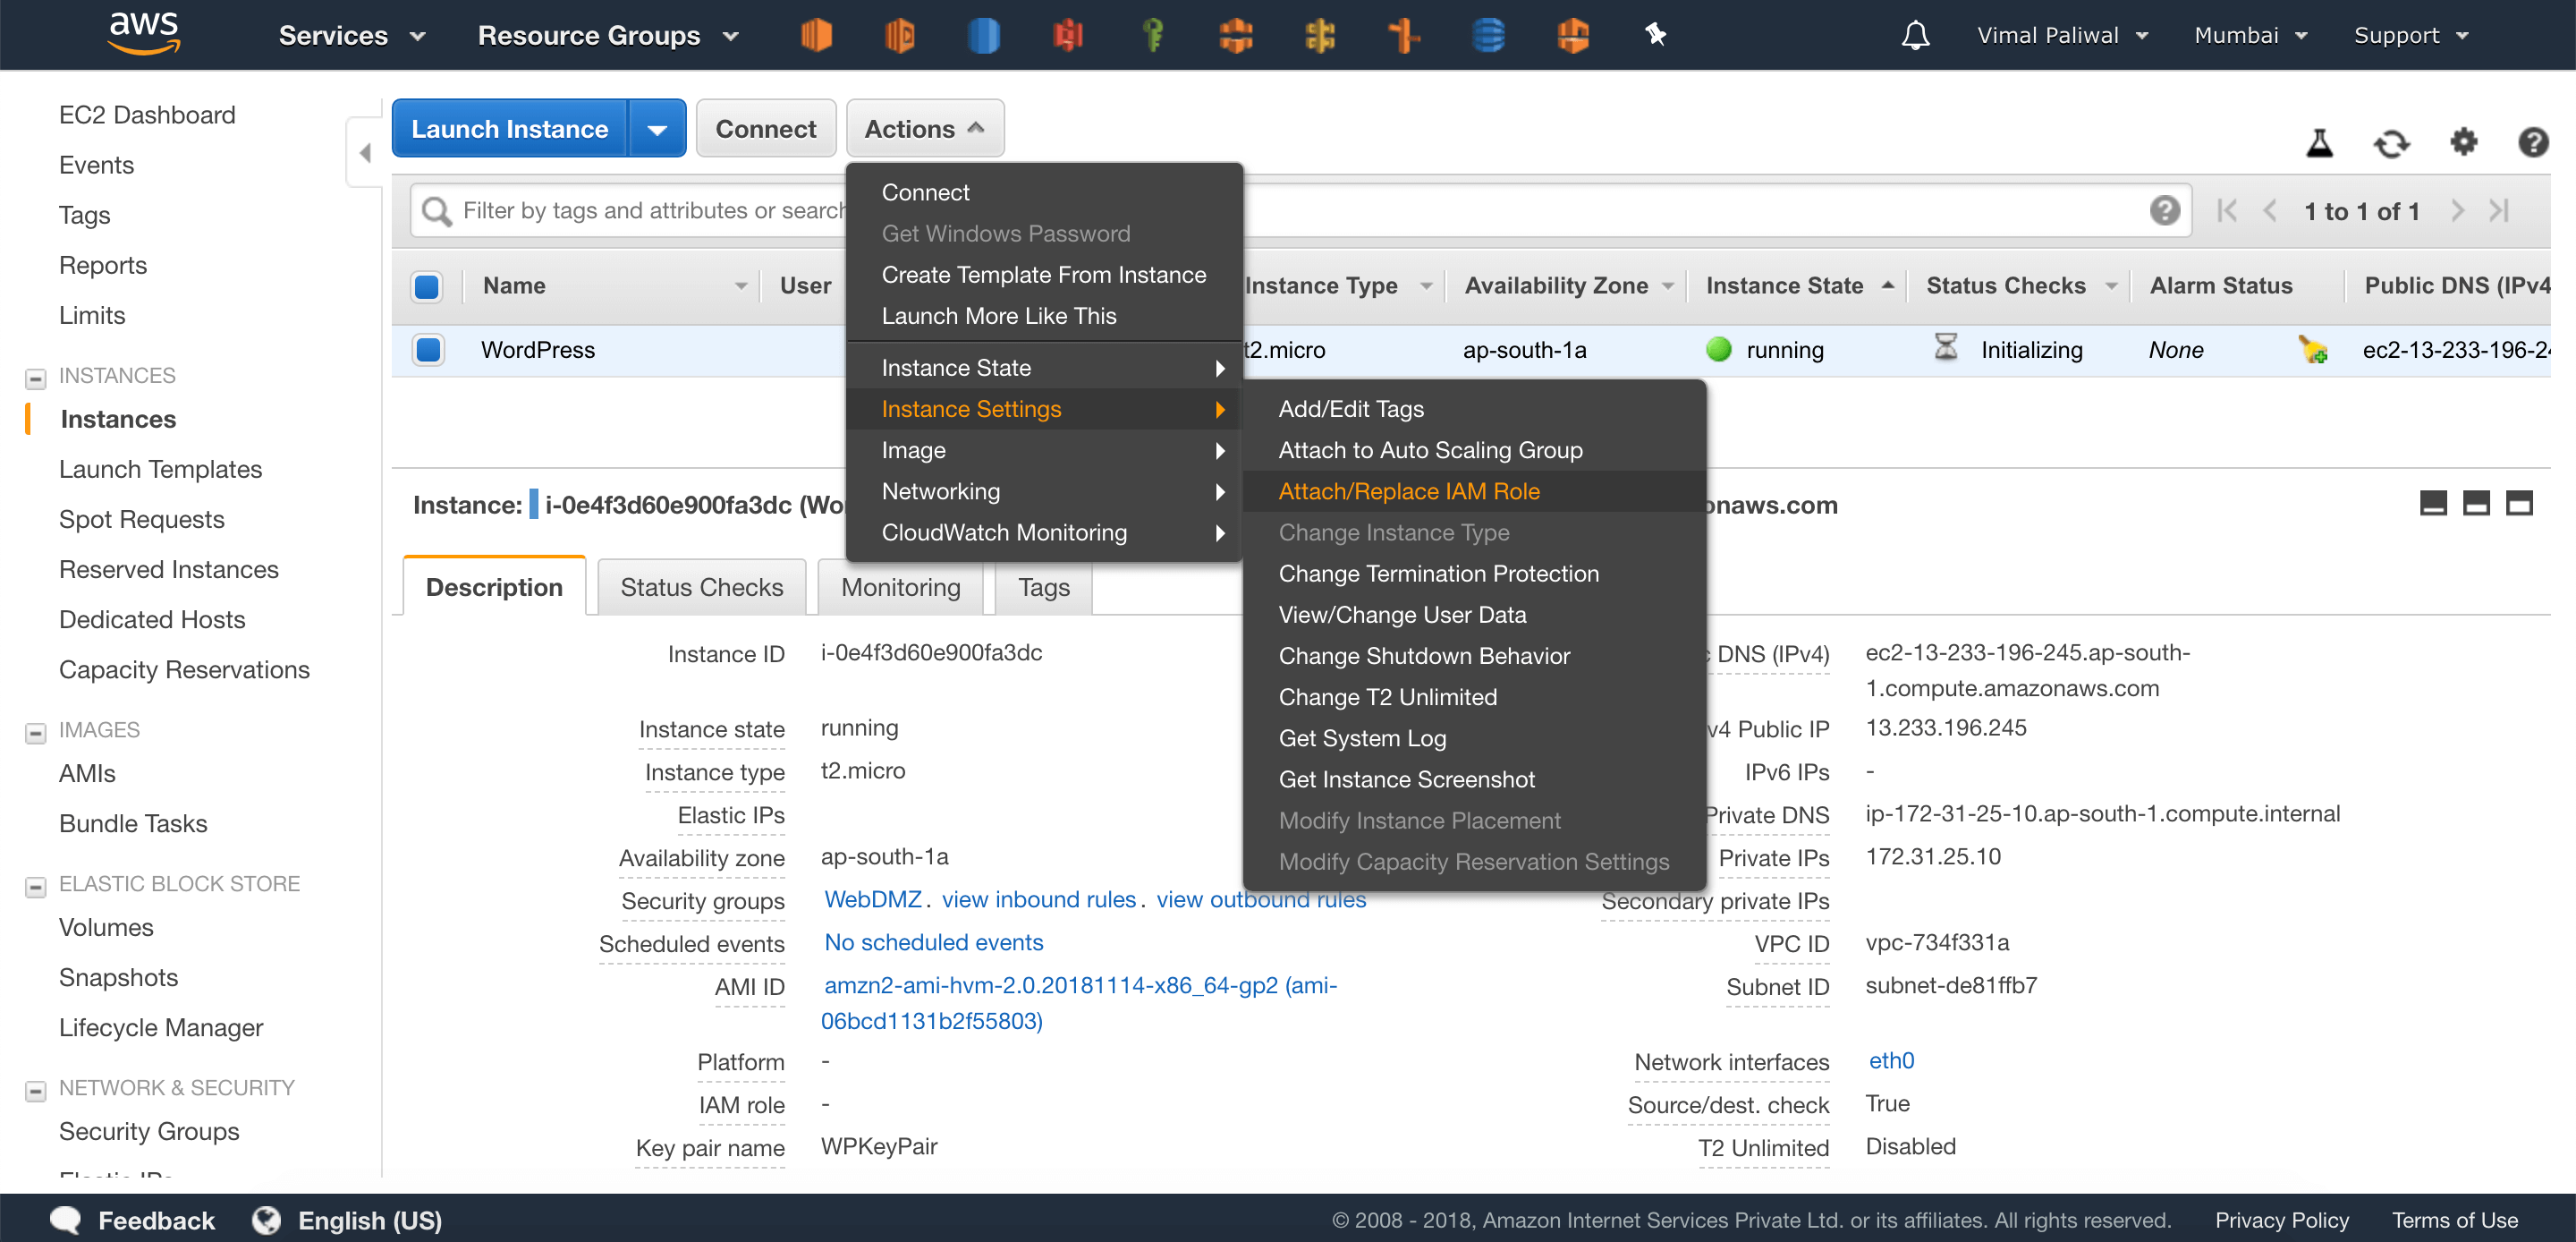The height and width of the screenshot is (1242, 2576).
Task: Toggle the WordPress instance checkbox
Action: coord(427,349)
